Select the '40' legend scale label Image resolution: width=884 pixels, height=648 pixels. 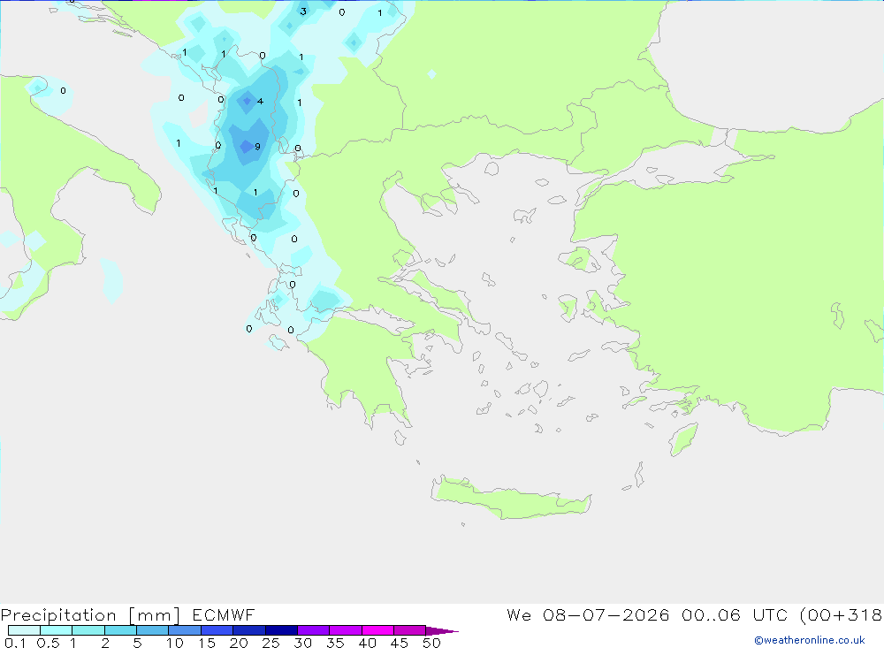pyautogui.click(x=368, y=643)
